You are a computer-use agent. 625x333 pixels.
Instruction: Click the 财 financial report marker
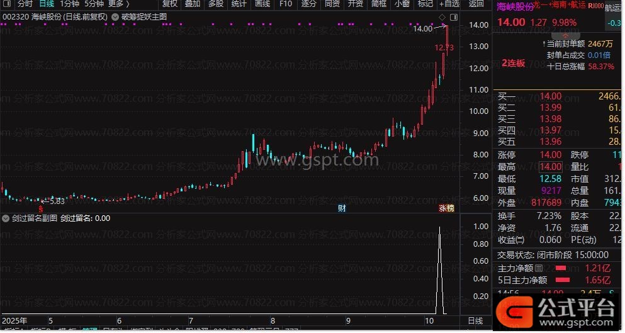[x=341, y=208]
